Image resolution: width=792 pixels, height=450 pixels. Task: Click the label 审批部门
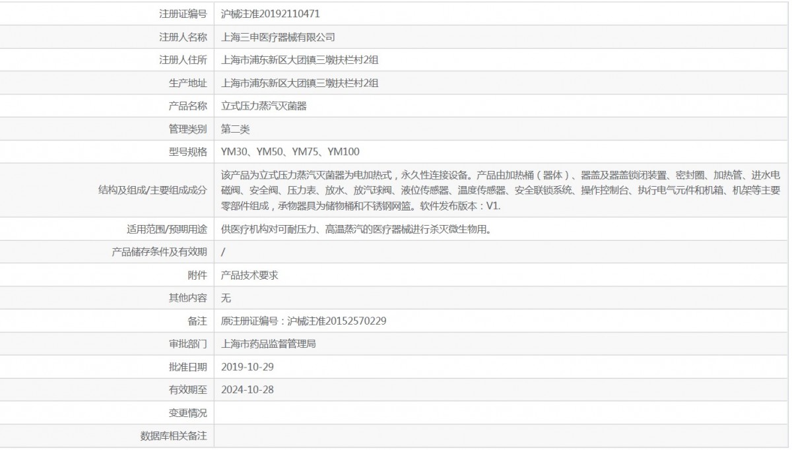(188, 344)
